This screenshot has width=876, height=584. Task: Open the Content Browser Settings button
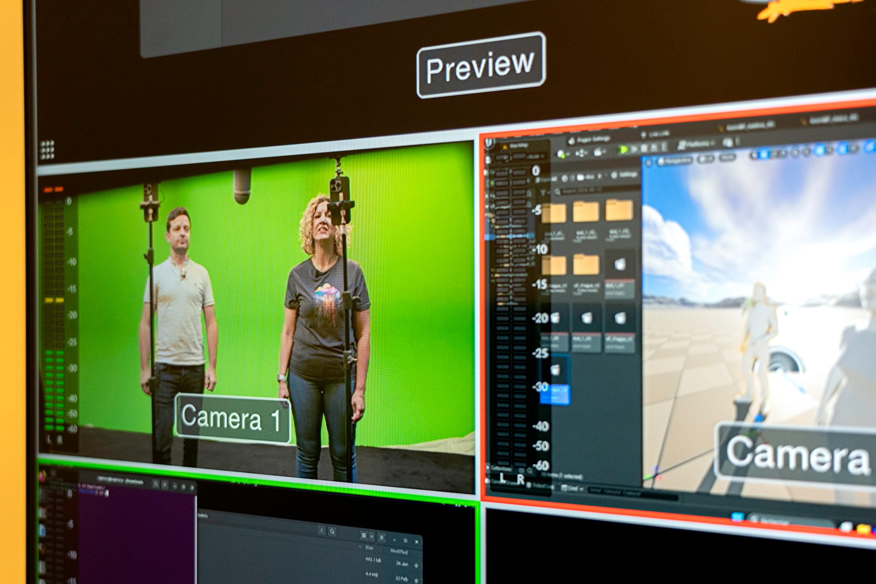click(625, 175)
